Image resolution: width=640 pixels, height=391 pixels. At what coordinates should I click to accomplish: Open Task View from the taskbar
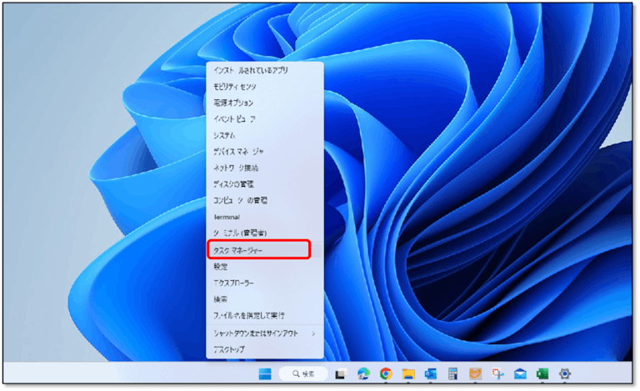tap(341, 373)
